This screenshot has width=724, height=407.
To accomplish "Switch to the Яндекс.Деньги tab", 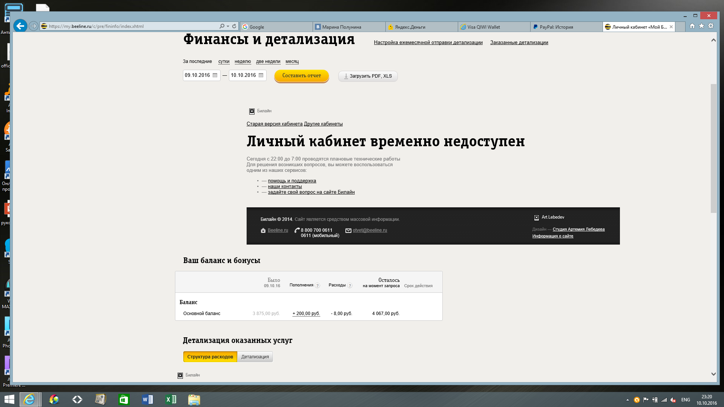I will pyautogui.click(x=422, y=27).
